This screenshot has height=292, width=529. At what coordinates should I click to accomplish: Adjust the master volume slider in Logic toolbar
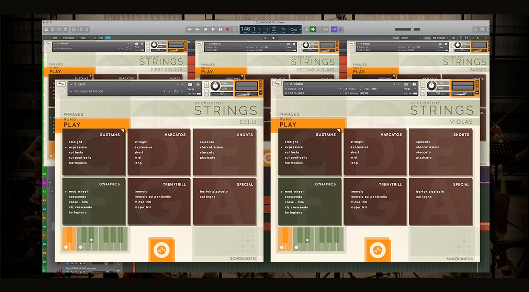pyautogui.click(x=407, y=30)
